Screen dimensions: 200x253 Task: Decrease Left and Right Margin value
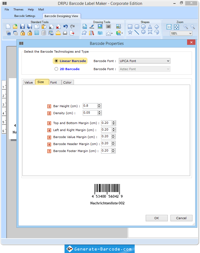[x=113, y=131]
